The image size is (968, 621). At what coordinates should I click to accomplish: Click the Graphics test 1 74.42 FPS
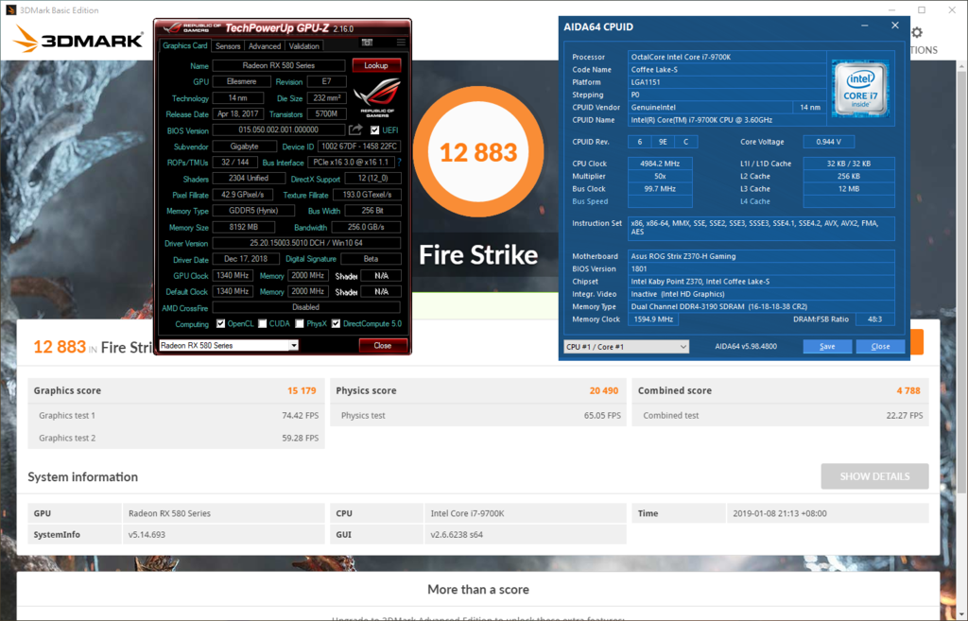(300, 416)
